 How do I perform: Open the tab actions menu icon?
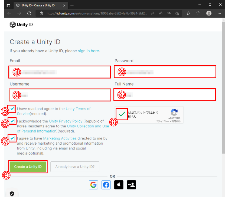point(8,5)
